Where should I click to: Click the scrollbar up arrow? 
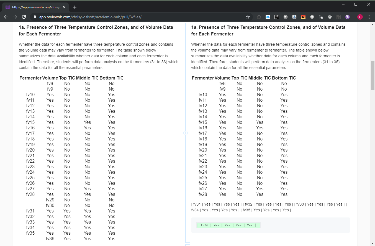[373, 25]
